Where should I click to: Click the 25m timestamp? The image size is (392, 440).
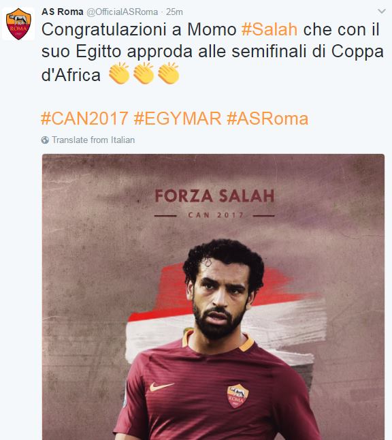point(174,12)
